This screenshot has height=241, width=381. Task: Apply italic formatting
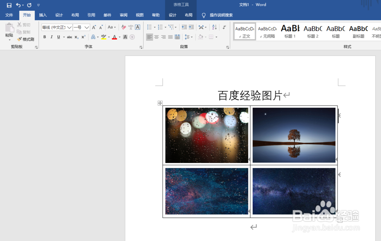51,37
